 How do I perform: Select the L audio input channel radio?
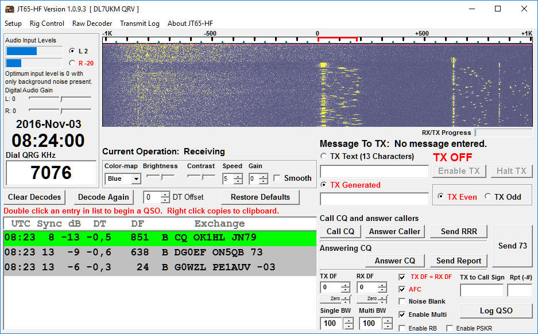click(x=72, y=51)
